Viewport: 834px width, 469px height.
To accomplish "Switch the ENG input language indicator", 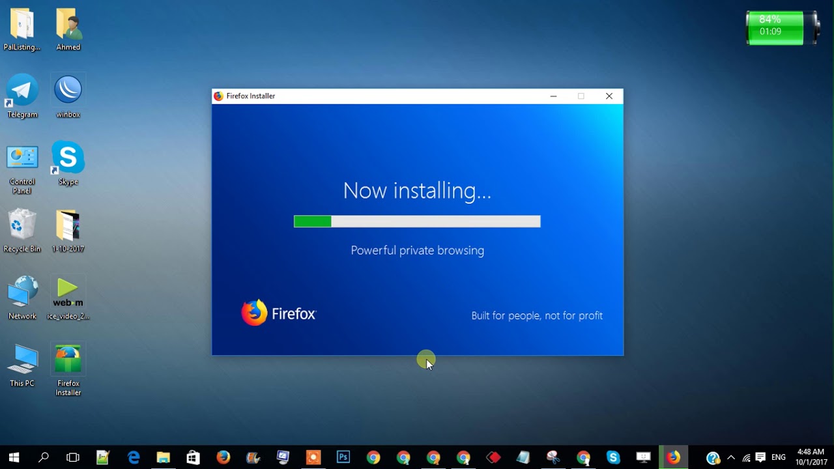I will coord(778,458).
